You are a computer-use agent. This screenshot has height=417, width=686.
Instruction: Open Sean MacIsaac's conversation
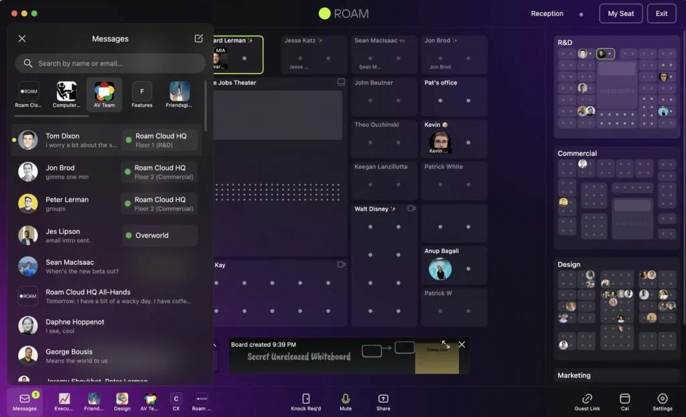pos(107,266)
